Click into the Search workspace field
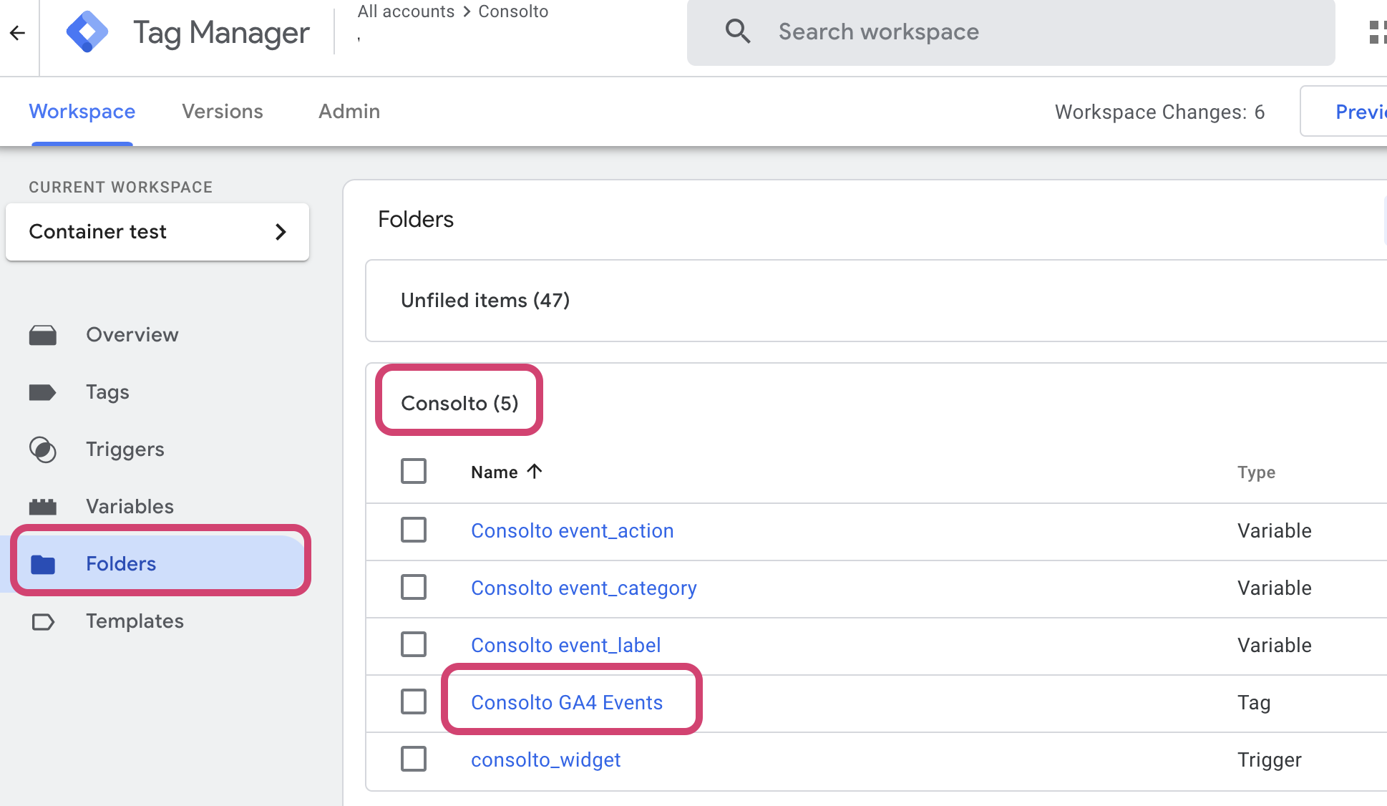The height and width of the screenshot is (806, 1387). tap(1011, 32)
